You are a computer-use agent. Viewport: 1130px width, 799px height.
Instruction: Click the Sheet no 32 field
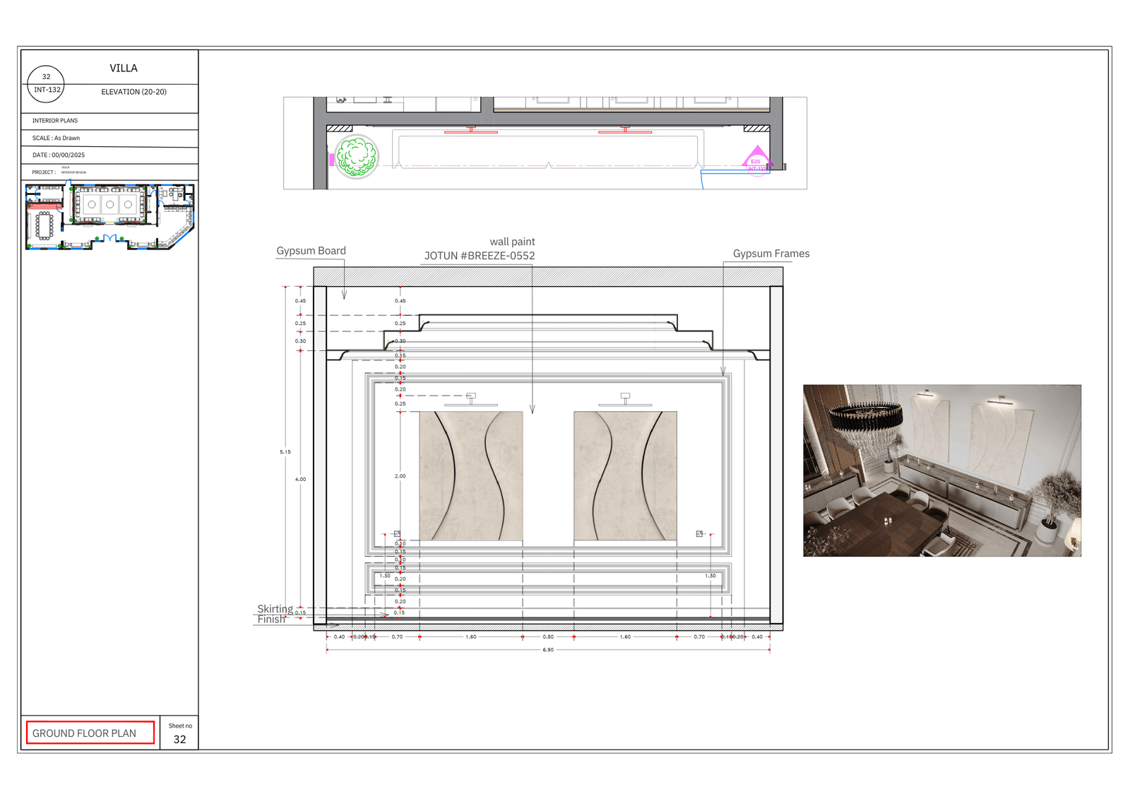180,735
